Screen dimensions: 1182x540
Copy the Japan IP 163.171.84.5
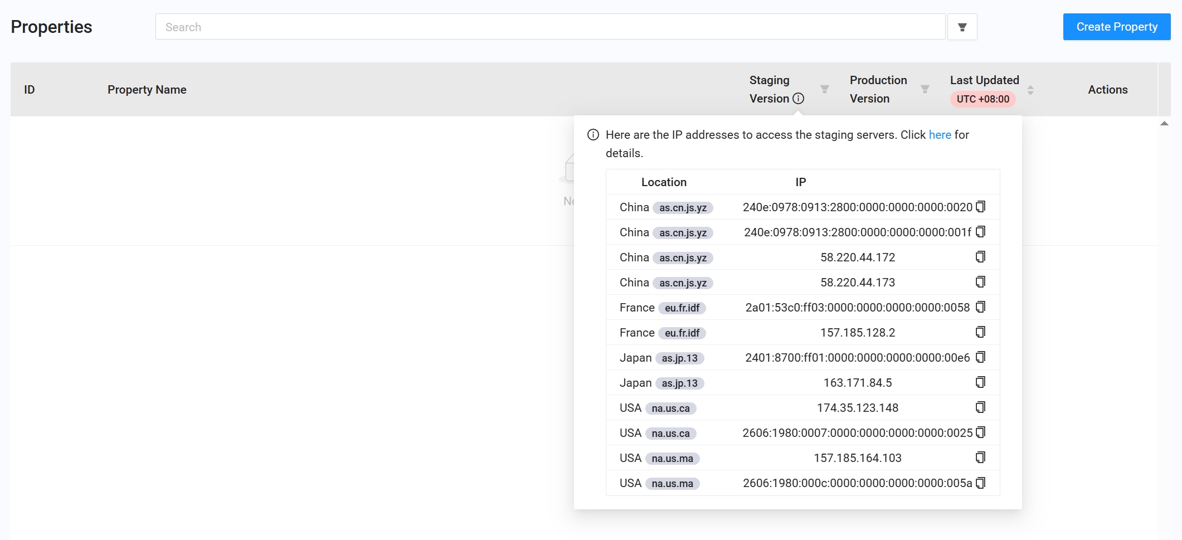coord(980,382)
